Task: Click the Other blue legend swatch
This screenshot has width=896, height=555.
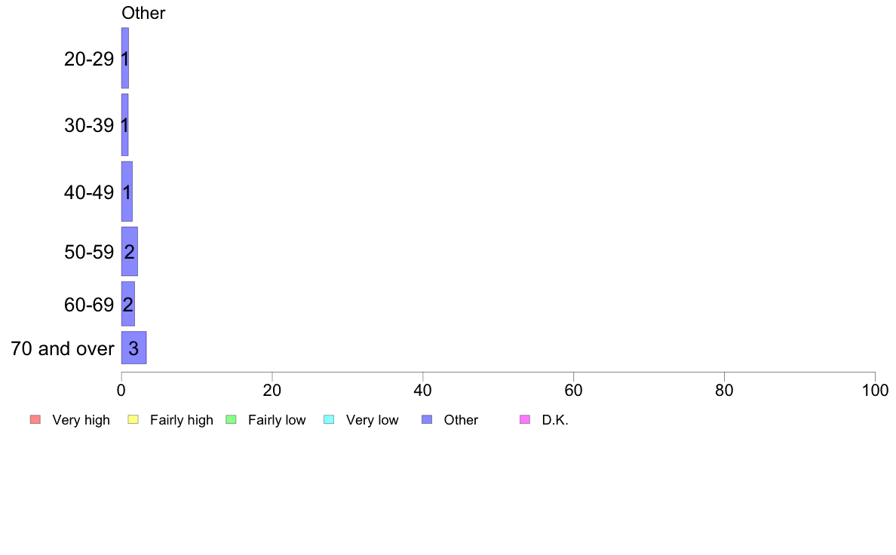Action: click(x=427, y=419)
